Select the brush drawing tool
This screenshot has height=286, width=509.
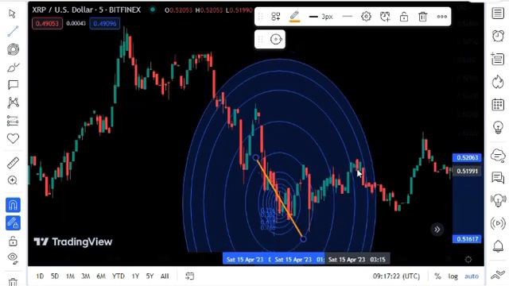[x=13, y=67]
